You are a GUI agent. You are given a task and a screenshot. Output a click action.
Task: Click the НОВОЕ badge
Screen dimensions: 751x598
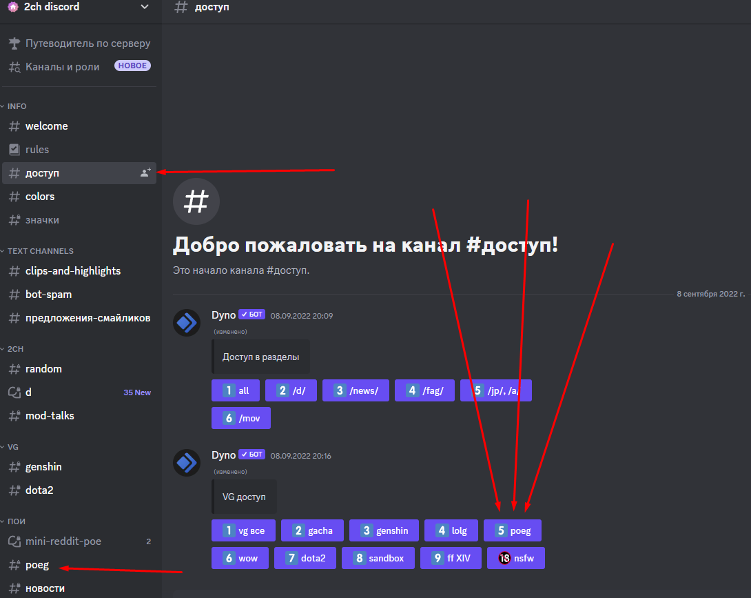click(132, 66)
